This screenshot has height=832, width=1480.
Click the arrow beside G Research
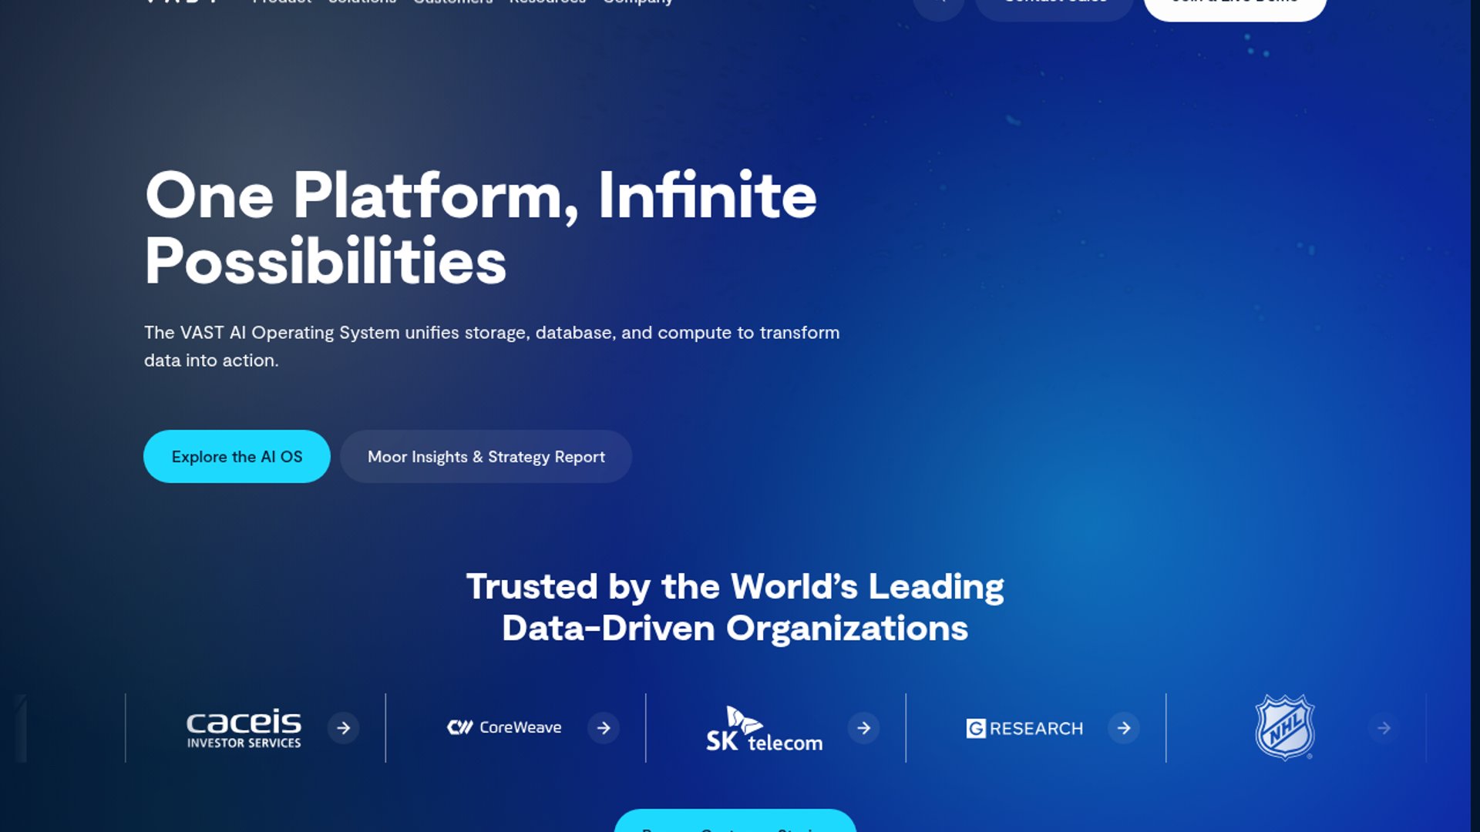pyautogui.click(x=1124, y=728)
